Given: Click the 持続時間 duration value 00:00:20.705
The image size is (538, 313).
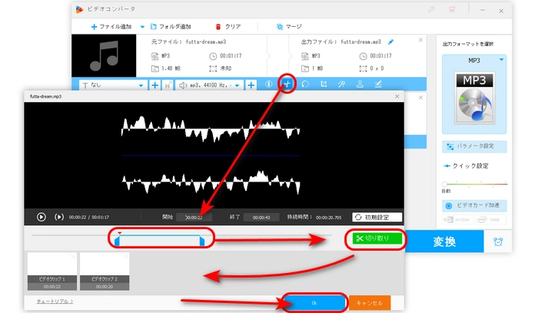Looking at the screenshot, I should 328,217.
